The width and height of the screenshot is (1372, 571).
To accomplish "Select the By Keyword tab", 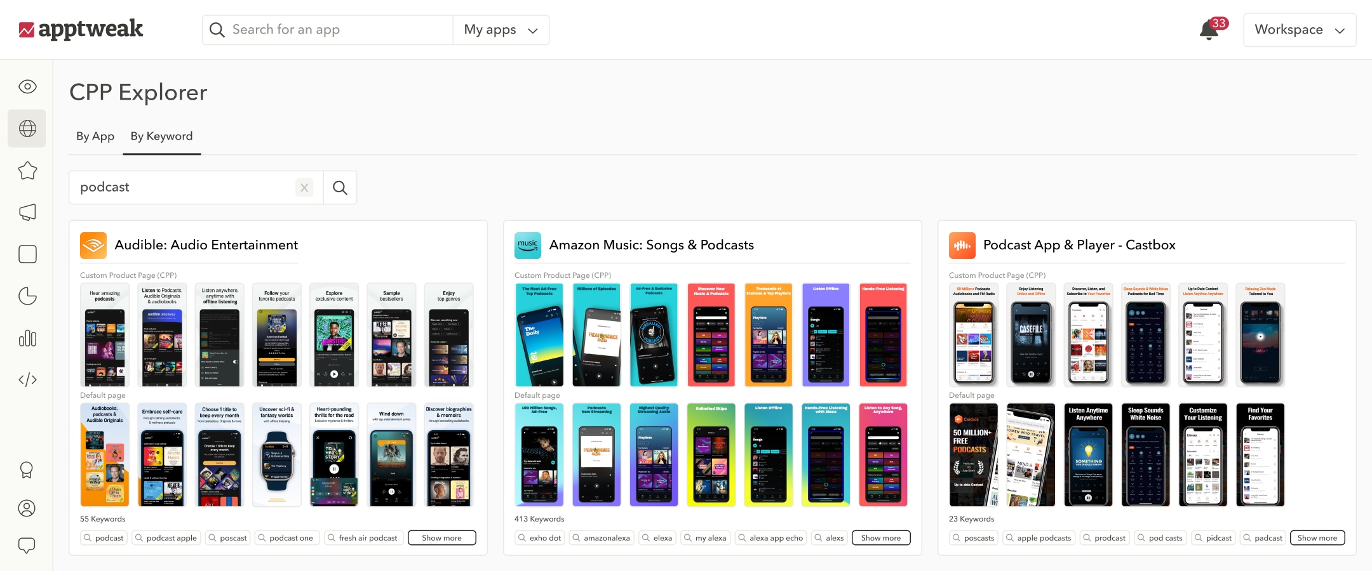I will click(162, 136).
